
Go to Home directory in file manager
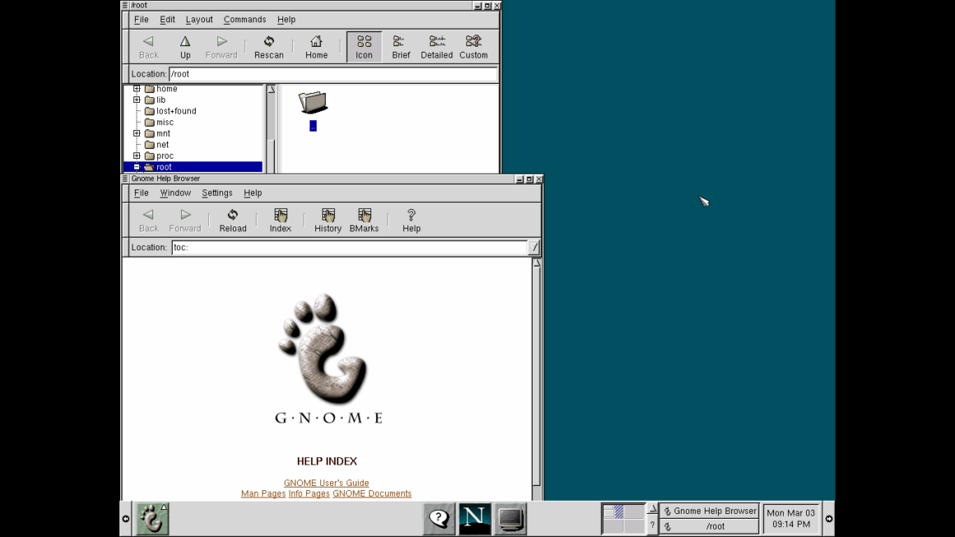click(x=316, y=47)
